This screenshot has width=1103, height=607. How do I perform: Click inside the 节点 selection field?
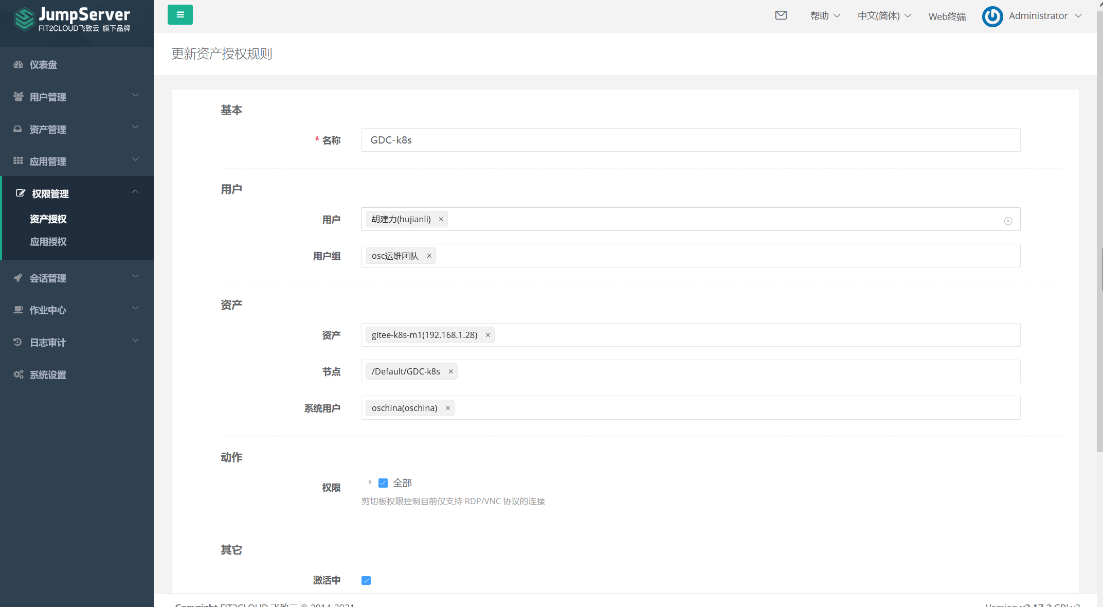691,371
